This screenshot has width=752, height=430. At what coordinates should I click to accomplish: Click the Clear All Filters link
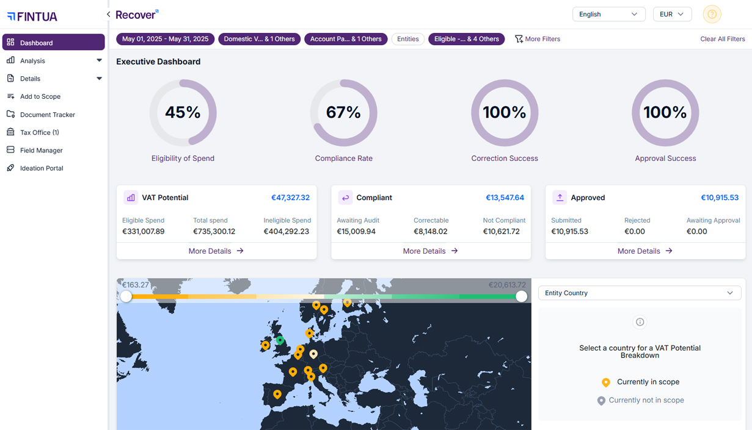pyautogui.click(x=722, y=39)
